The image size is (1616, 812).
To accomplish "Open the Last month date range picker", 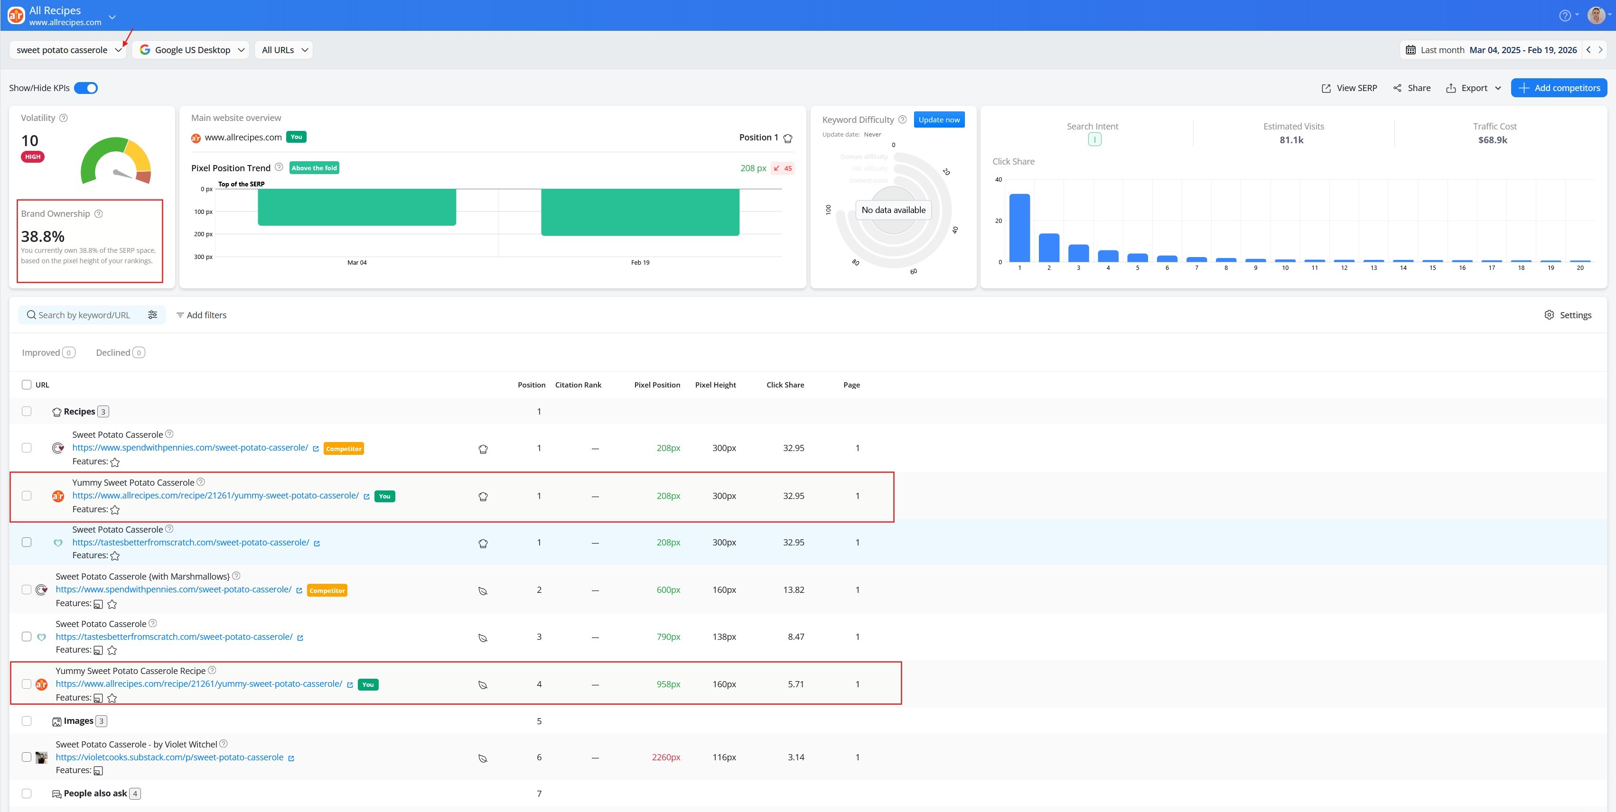I will (1491, 50).
